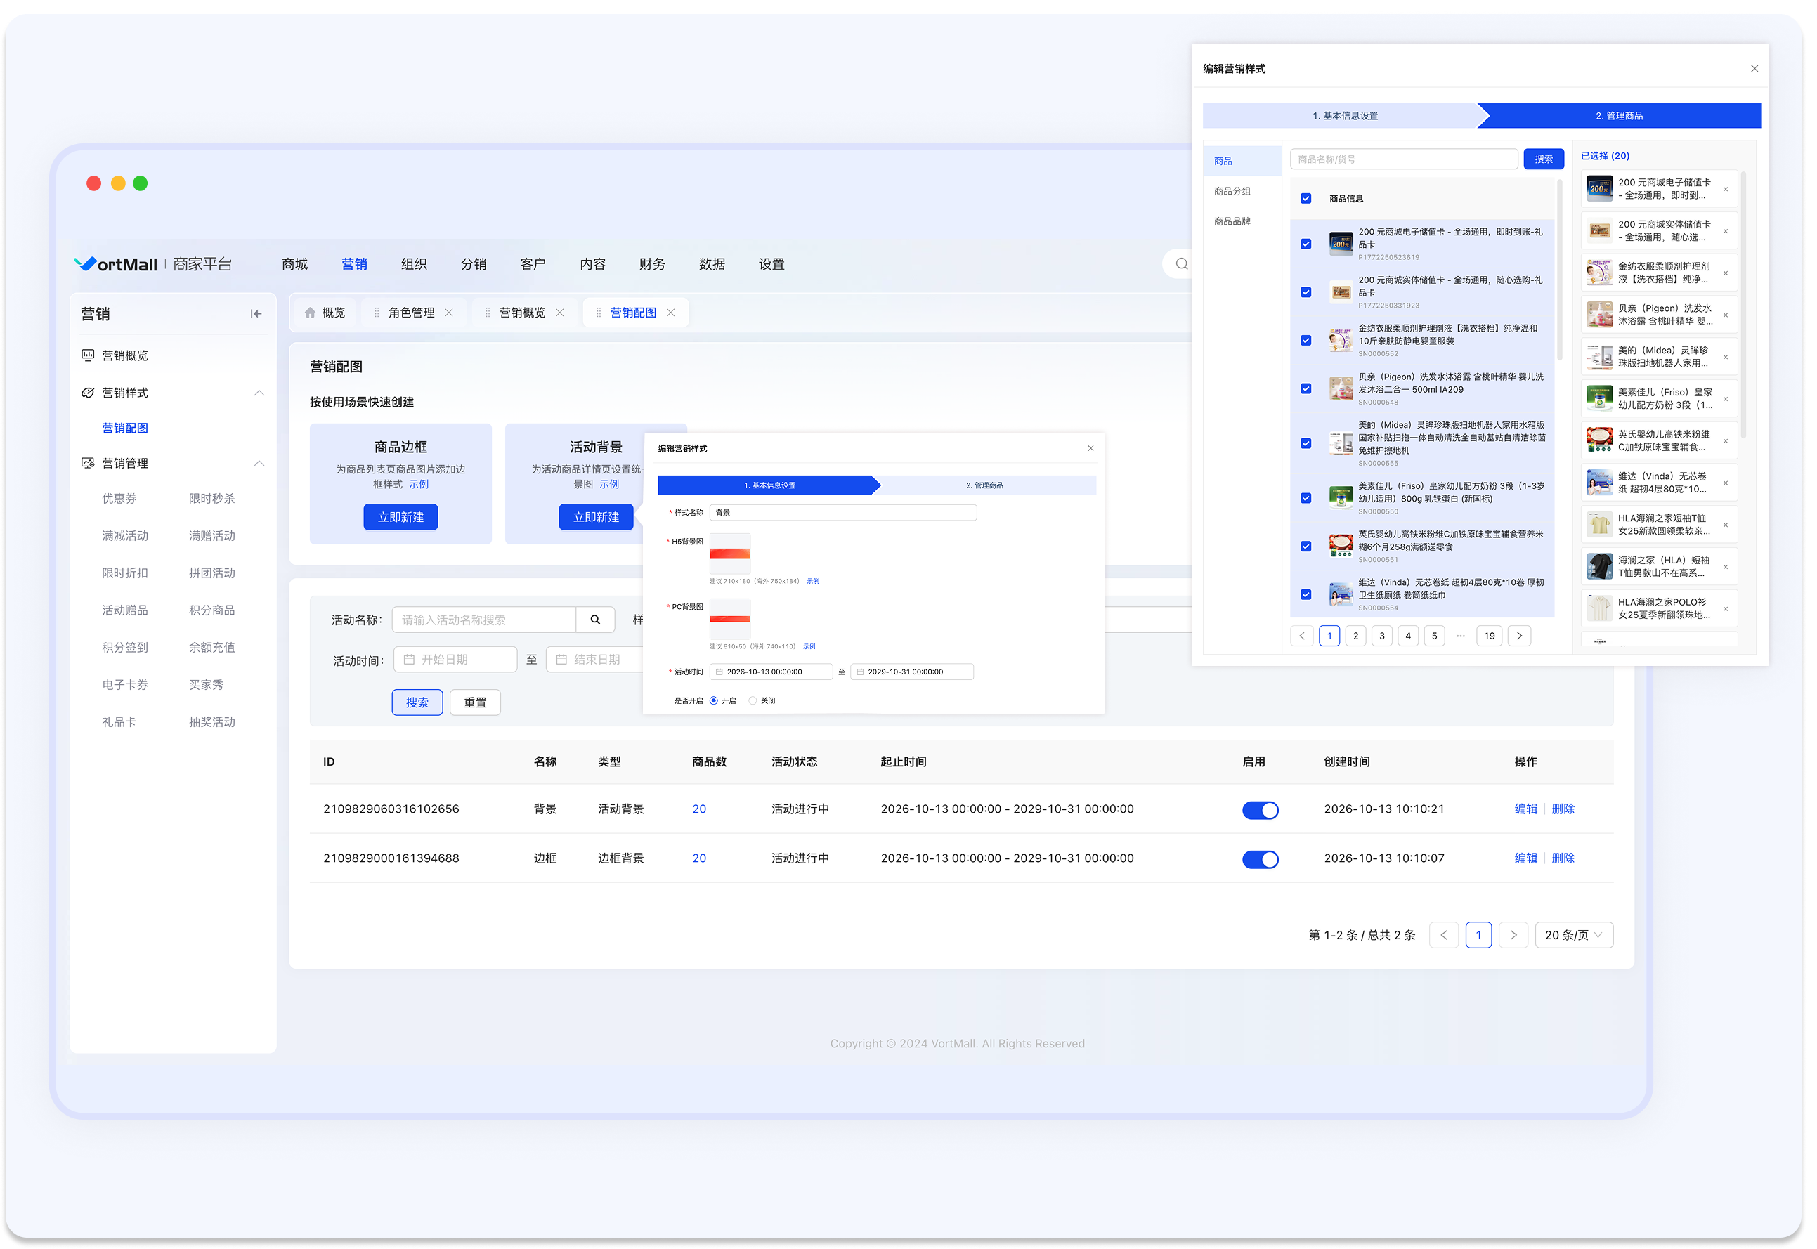Image resolution: width=1817 pixels, height=1249 pixels.
Task: Click the blue 搜索 button in product dialog
Action: pos(1543,159)
